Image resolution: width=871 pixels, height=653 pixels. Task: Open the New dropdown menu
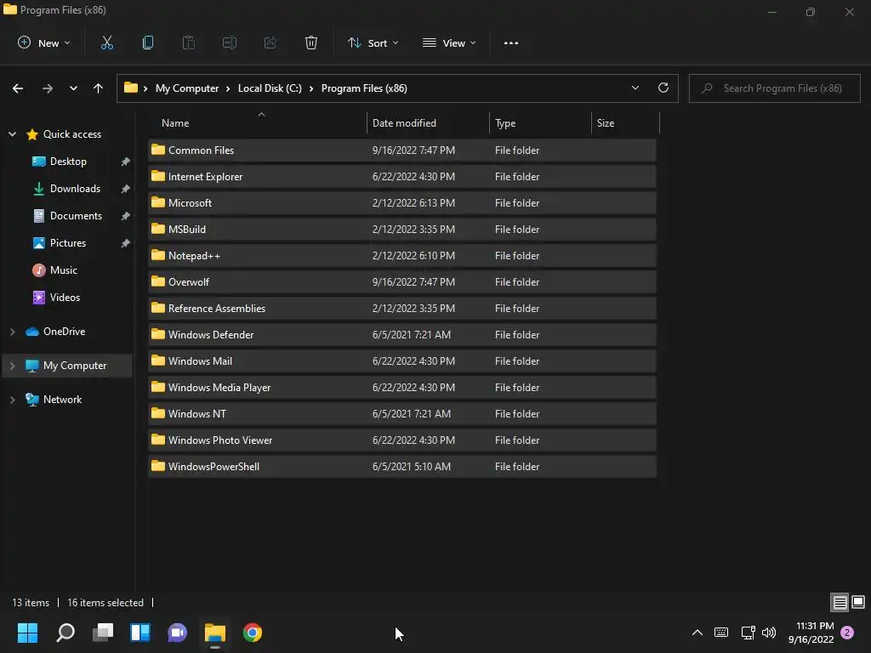44,43
